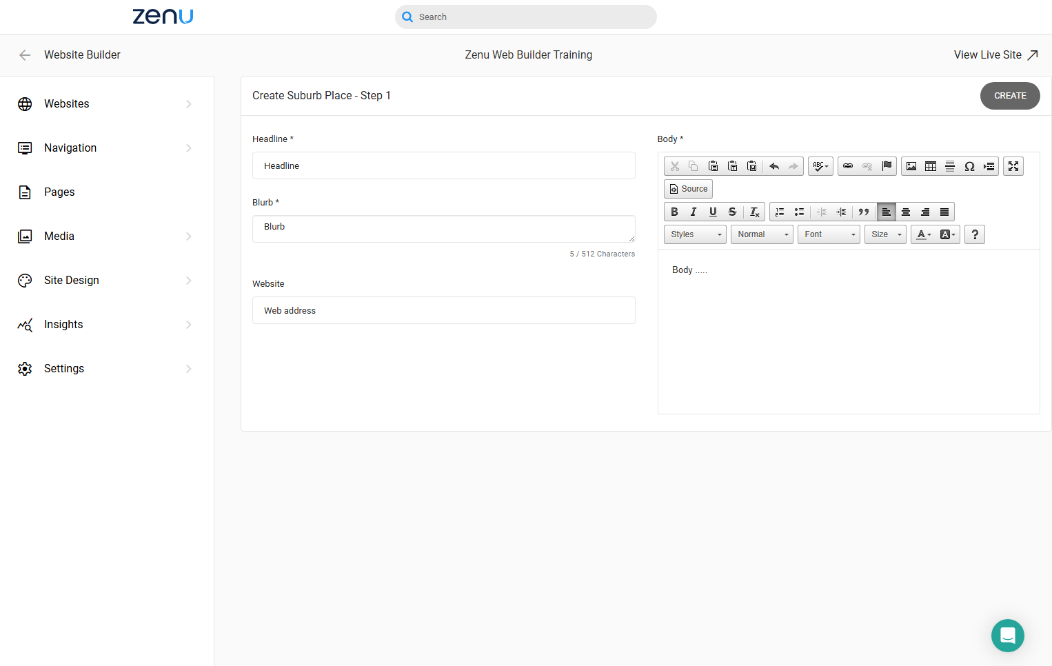Maximize the Body editor

[x=1013, y=166]
